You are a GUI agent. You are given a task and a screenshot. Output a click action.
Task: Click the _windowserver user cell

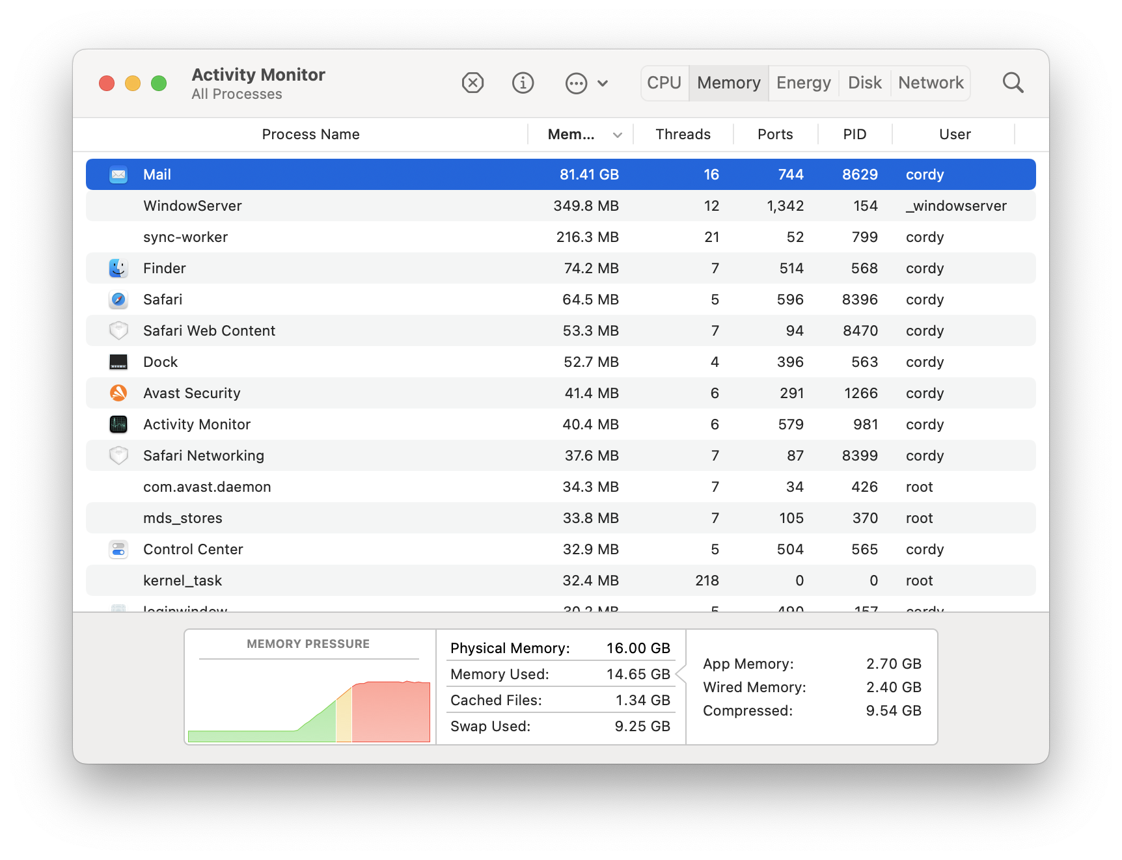[x=956, y=206]
